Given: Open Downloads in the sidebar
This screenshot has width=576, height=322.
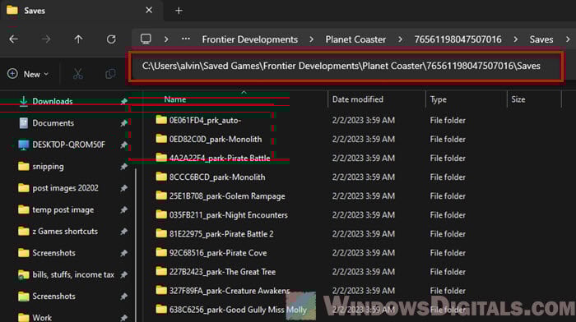Looking at the screenshot, I should (52, 101).
